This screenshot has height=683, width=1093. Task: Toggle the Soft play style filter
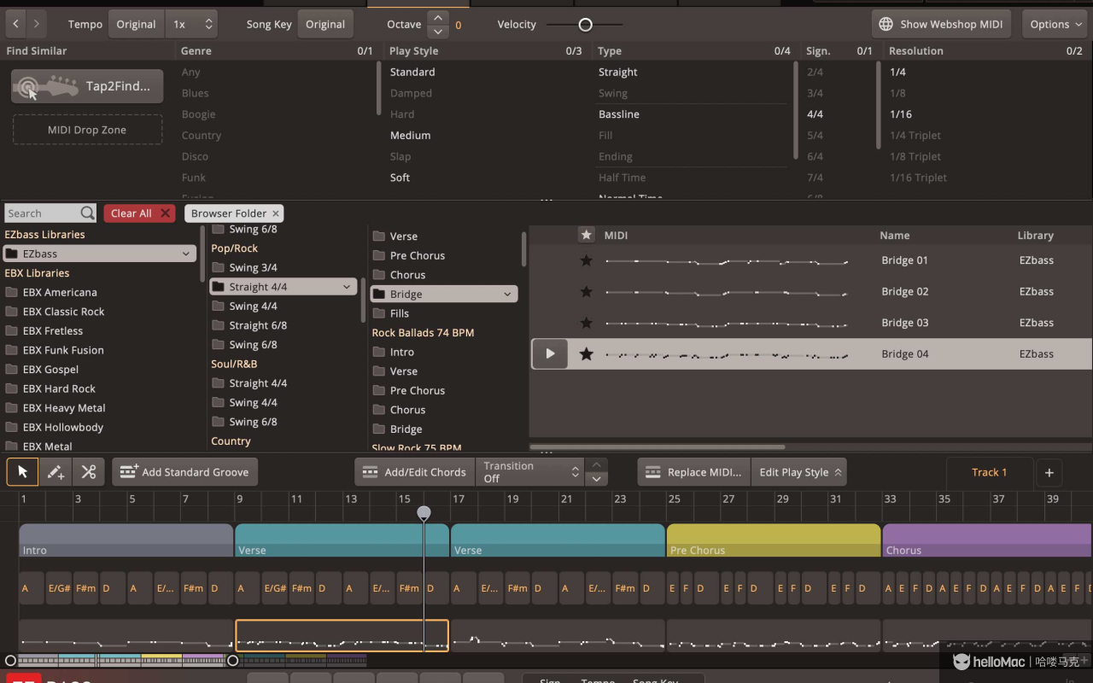click(x=400, y=178)
